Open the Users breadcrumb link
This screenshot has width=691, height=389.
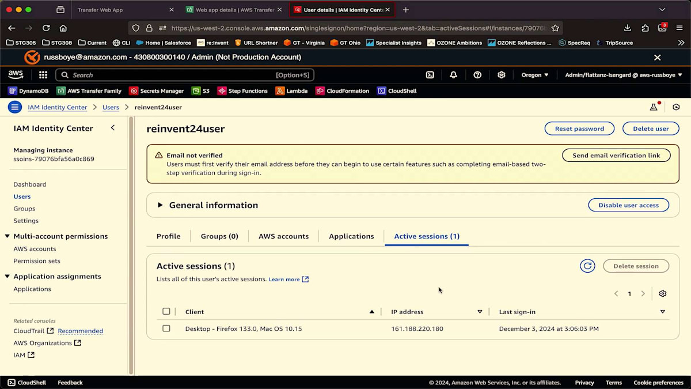(111, 107)
